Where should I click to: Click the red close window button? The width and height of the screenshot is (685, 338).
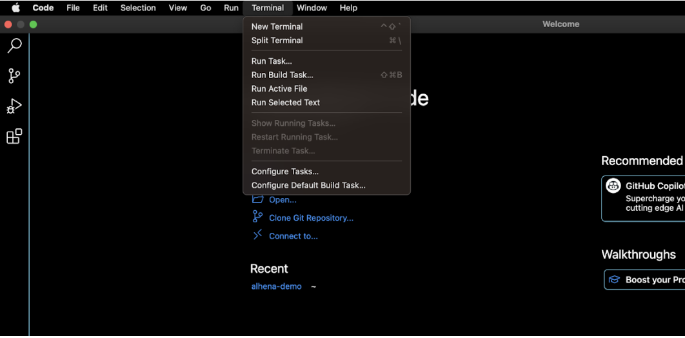coord(8,25)
